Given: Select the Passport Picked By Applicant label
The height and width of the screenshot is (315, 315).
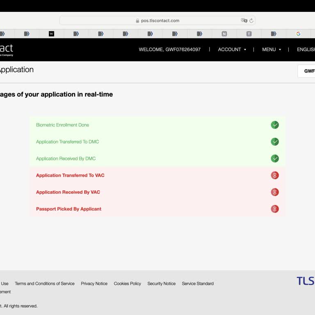Looking at the screenshot, I should (68, 209).
